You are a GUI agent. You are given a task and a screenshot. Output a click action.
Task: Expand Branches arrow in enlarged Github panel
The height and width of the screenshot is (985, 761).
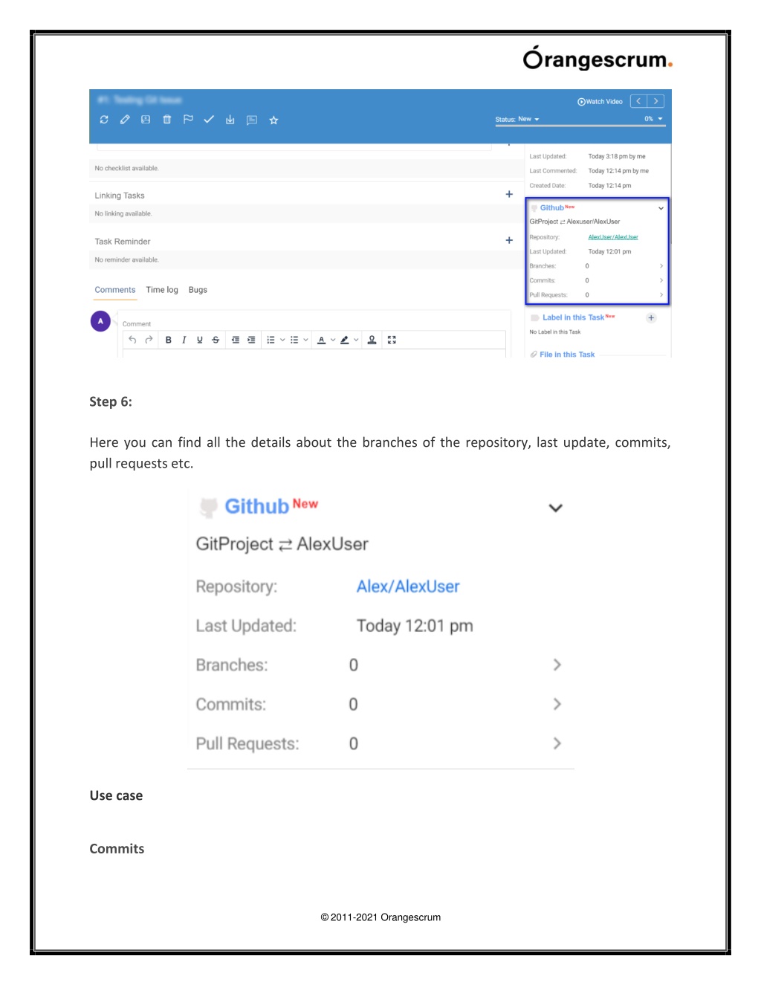[557, 665]
